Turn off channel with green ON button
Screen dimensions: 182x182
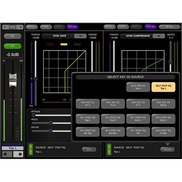(12, 46)
